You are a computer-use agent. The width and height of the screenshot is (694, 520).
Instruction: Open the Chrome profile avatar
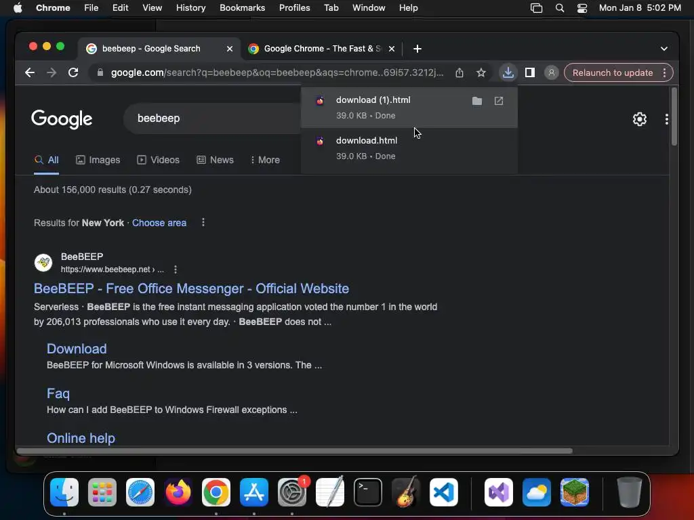point(552,72)
